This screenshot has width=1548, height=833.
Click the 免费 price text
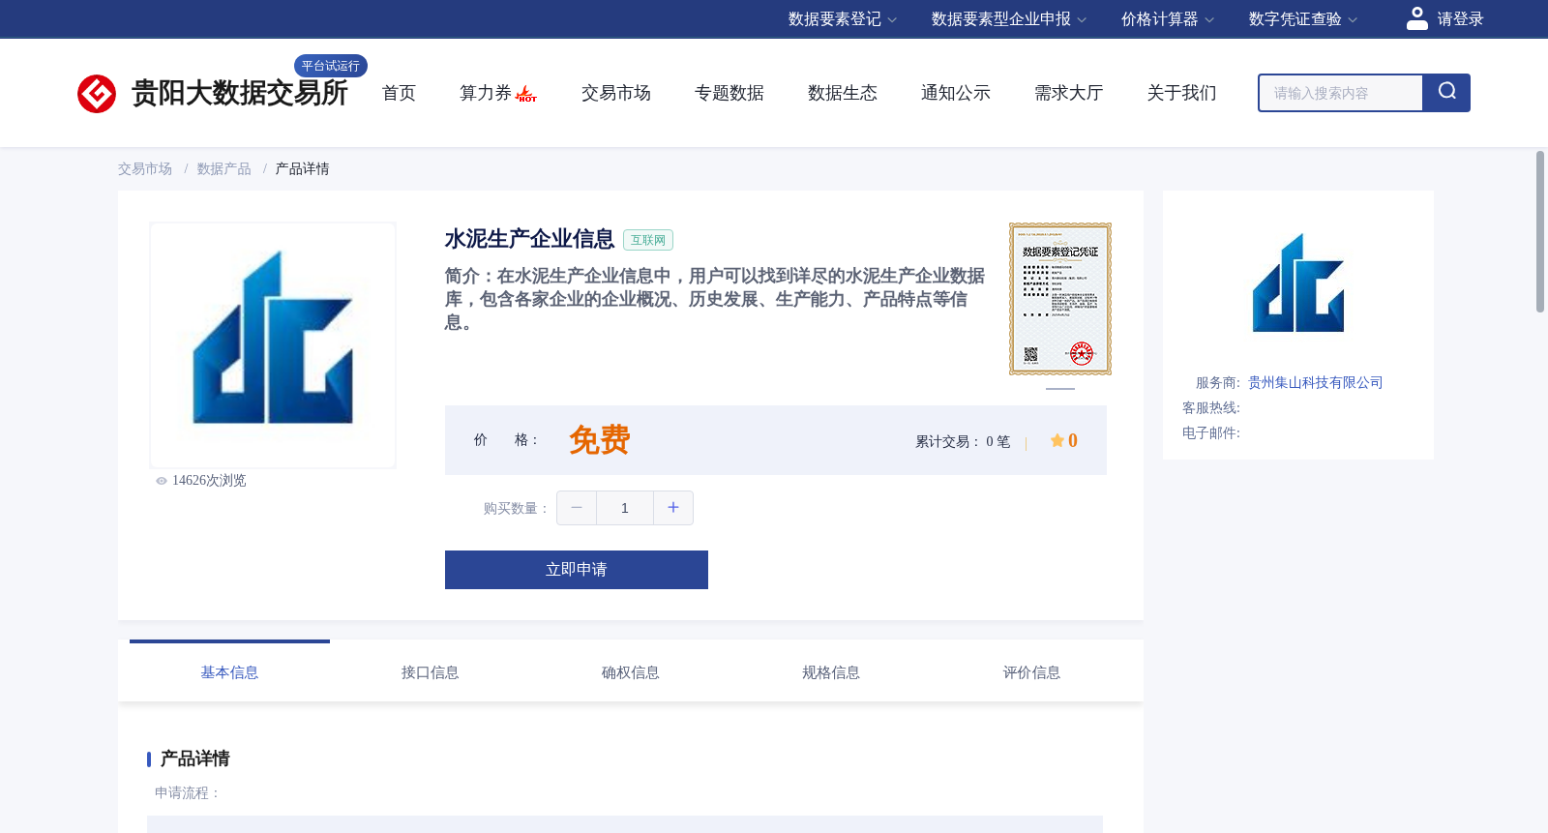tap(600, 440)
